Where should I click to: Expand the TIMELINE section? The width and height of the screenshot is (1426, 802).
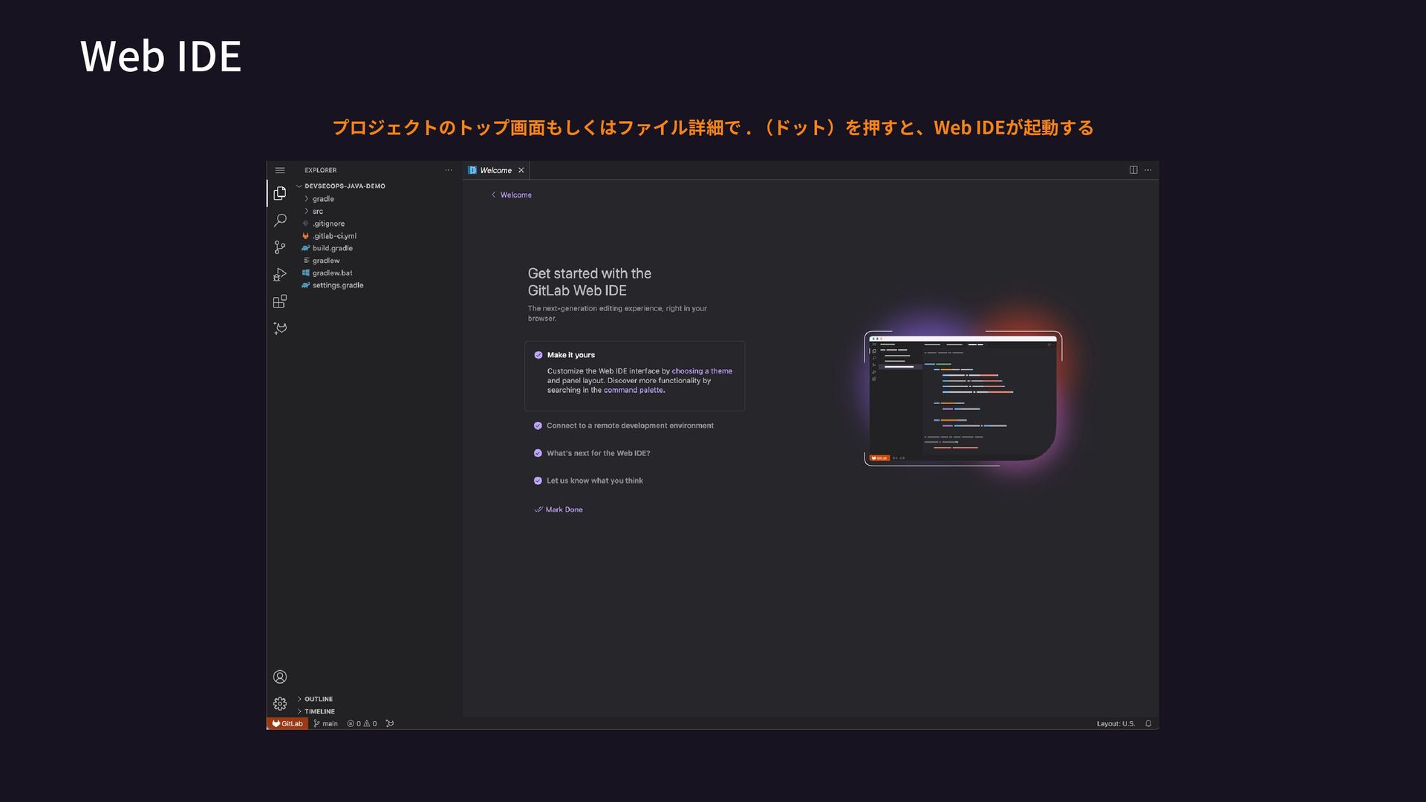click(319, 711)
